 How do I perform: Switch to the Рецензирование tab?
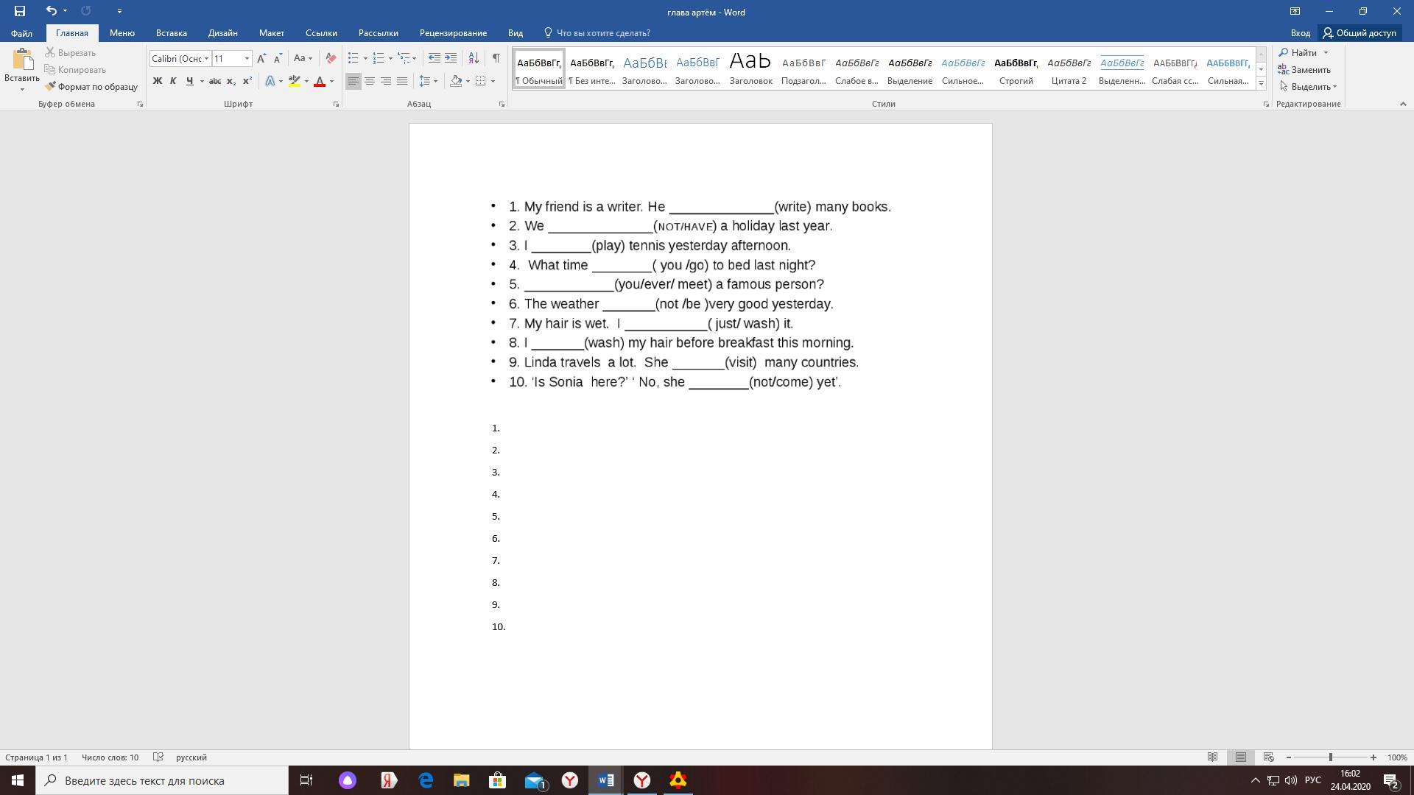[x=453, y=33]
